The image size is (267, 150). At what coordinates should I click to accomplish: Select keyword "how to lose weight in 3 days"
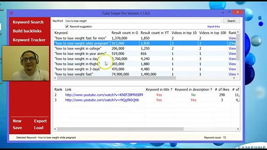point(77,69)
